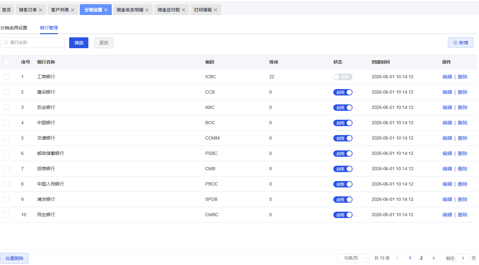
Task: Click the 筛选 filter button
Action: (x=79, y=43)
